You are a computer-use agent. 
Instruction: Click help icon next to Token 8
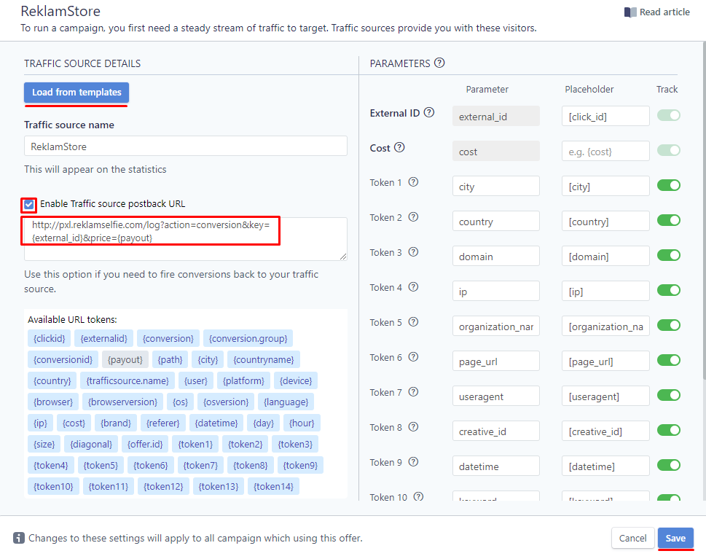coord(413,427)
